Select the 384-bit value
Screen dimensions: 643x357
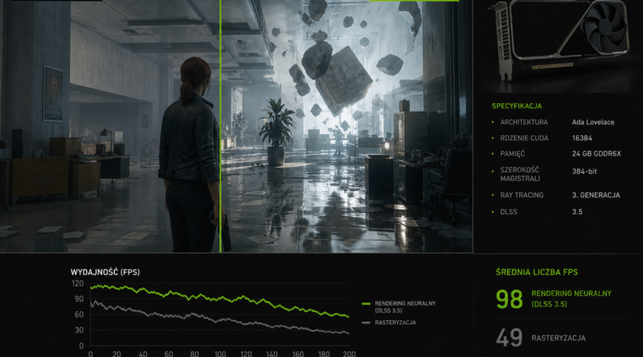(x=584, y=172)
